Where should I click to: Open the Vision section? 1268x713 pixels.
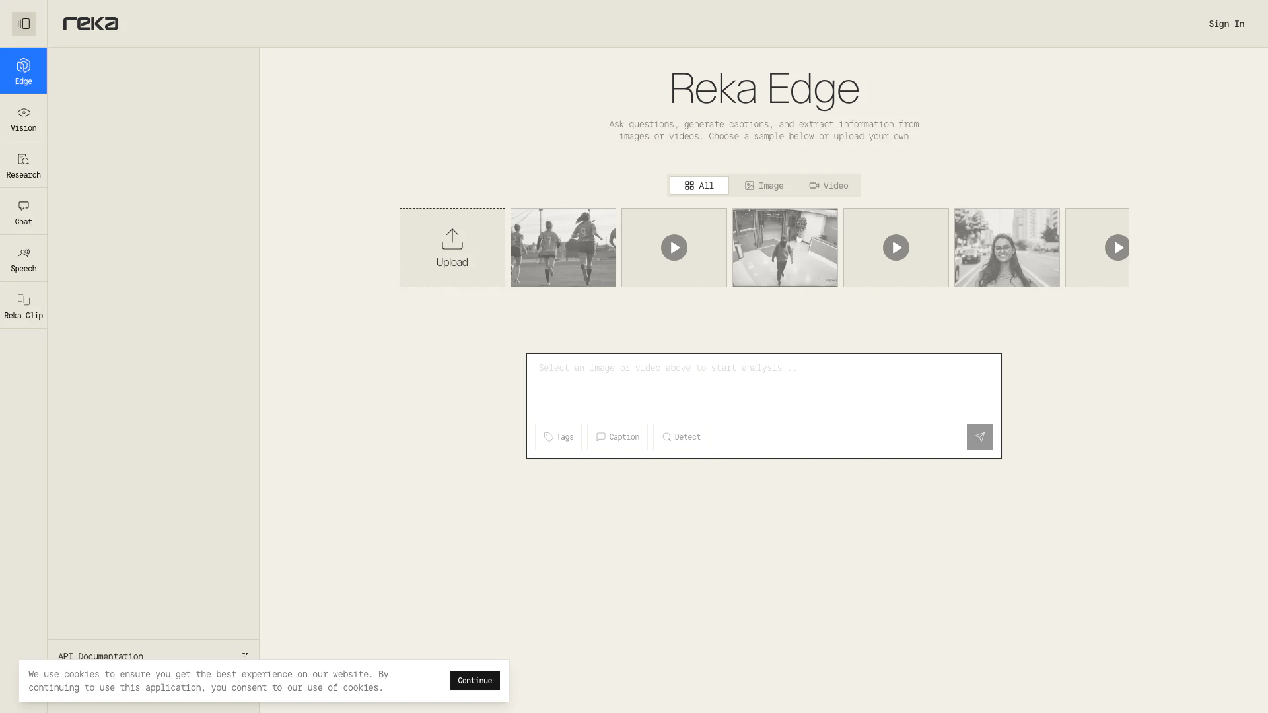pos(23,118)
